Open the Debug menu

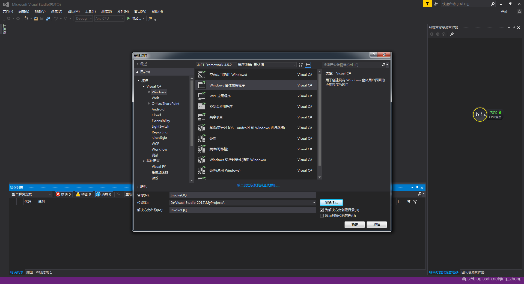56,11
